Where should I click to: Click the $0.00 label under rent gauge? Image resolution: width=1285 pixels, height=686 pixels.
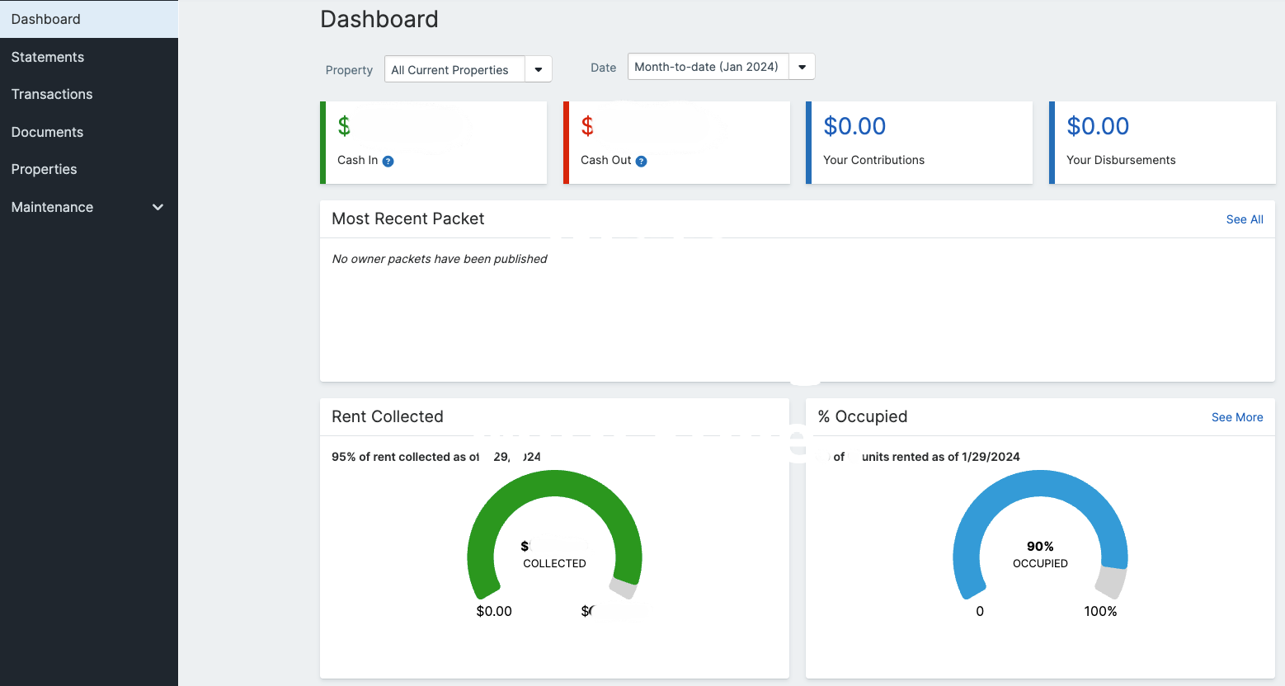494,611
